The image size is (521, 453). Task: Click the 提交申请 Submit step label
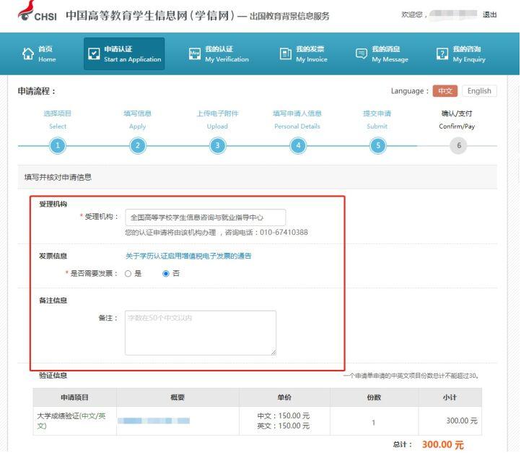[x=377, y=119]
